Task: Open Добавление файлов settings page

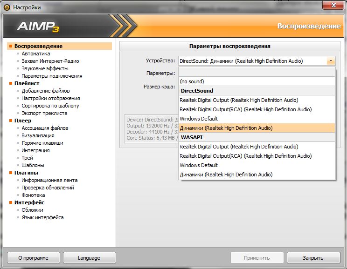Action: 46,91
